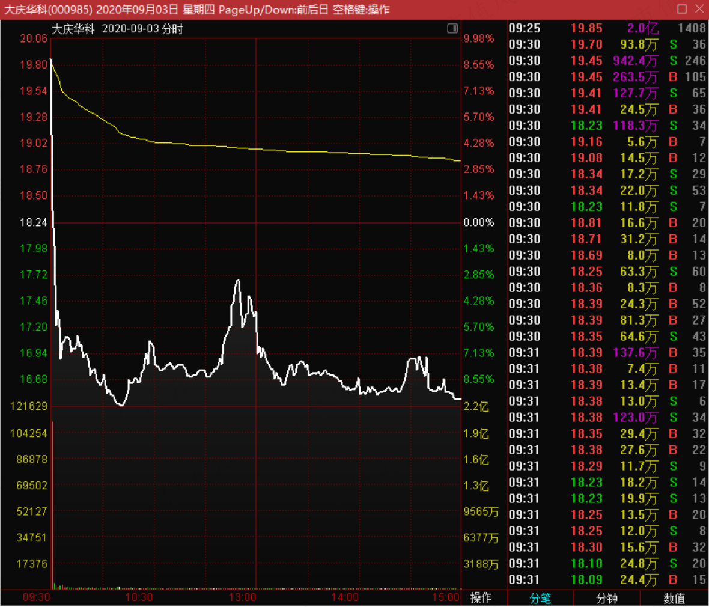Maximize the window using the square icon
Screen dimensions: 709x607
(682, 8)
